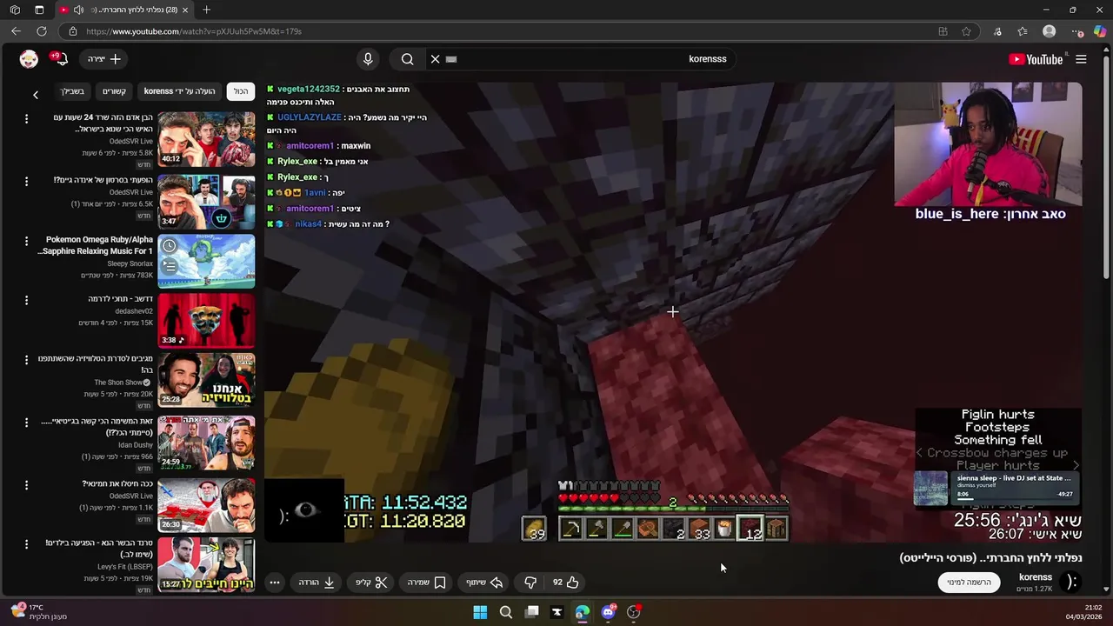Image resolution: width=1113 pixels, height=626 pixels.
Task: Open Task View on taskbar
Action: coord(531,612)
